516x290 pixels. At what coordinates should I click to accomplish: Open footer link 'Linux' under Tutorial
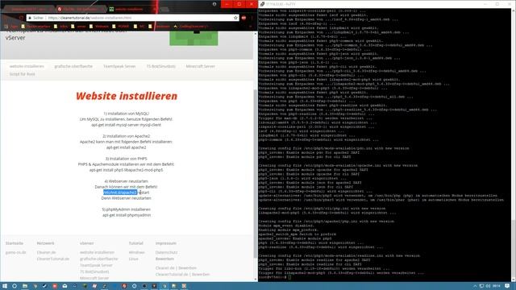(x=134, y=259)
